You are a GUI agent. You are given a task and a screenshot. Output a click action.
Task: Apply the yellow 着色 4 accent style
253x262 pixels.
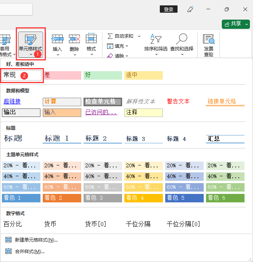144,198
